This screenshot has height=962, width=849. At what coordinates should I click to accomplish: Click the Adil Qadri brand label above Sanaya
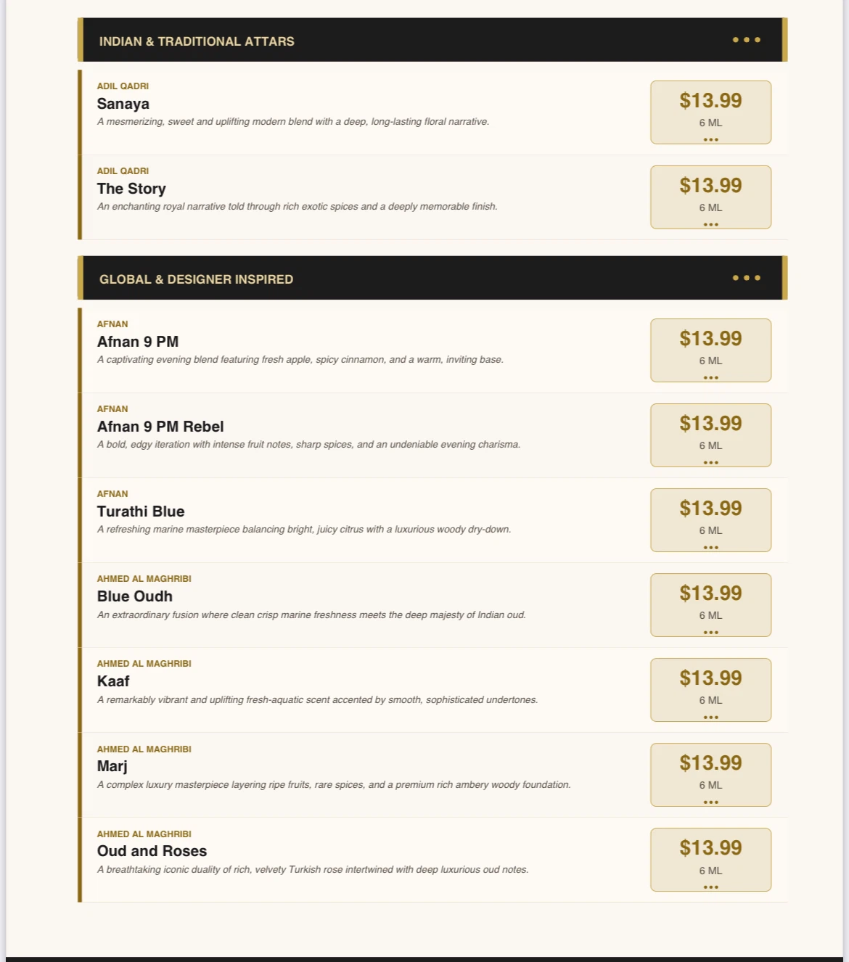pos(123,86)
